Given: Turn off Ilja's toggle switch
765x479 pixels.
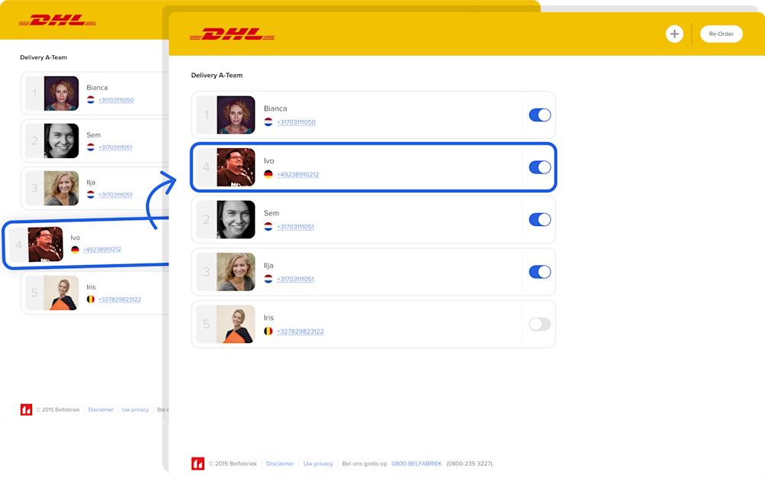Looking at the screenshot, I should (539, 272).
